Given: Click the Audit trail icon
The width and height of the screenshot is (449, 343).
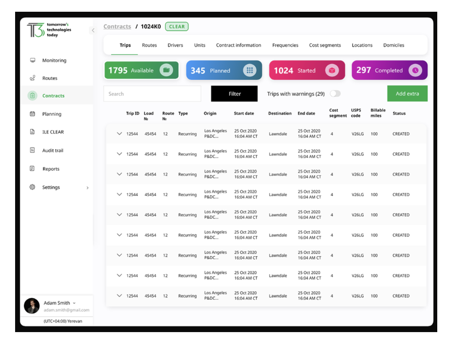Looking at the screenshot, I should (32, 151).
